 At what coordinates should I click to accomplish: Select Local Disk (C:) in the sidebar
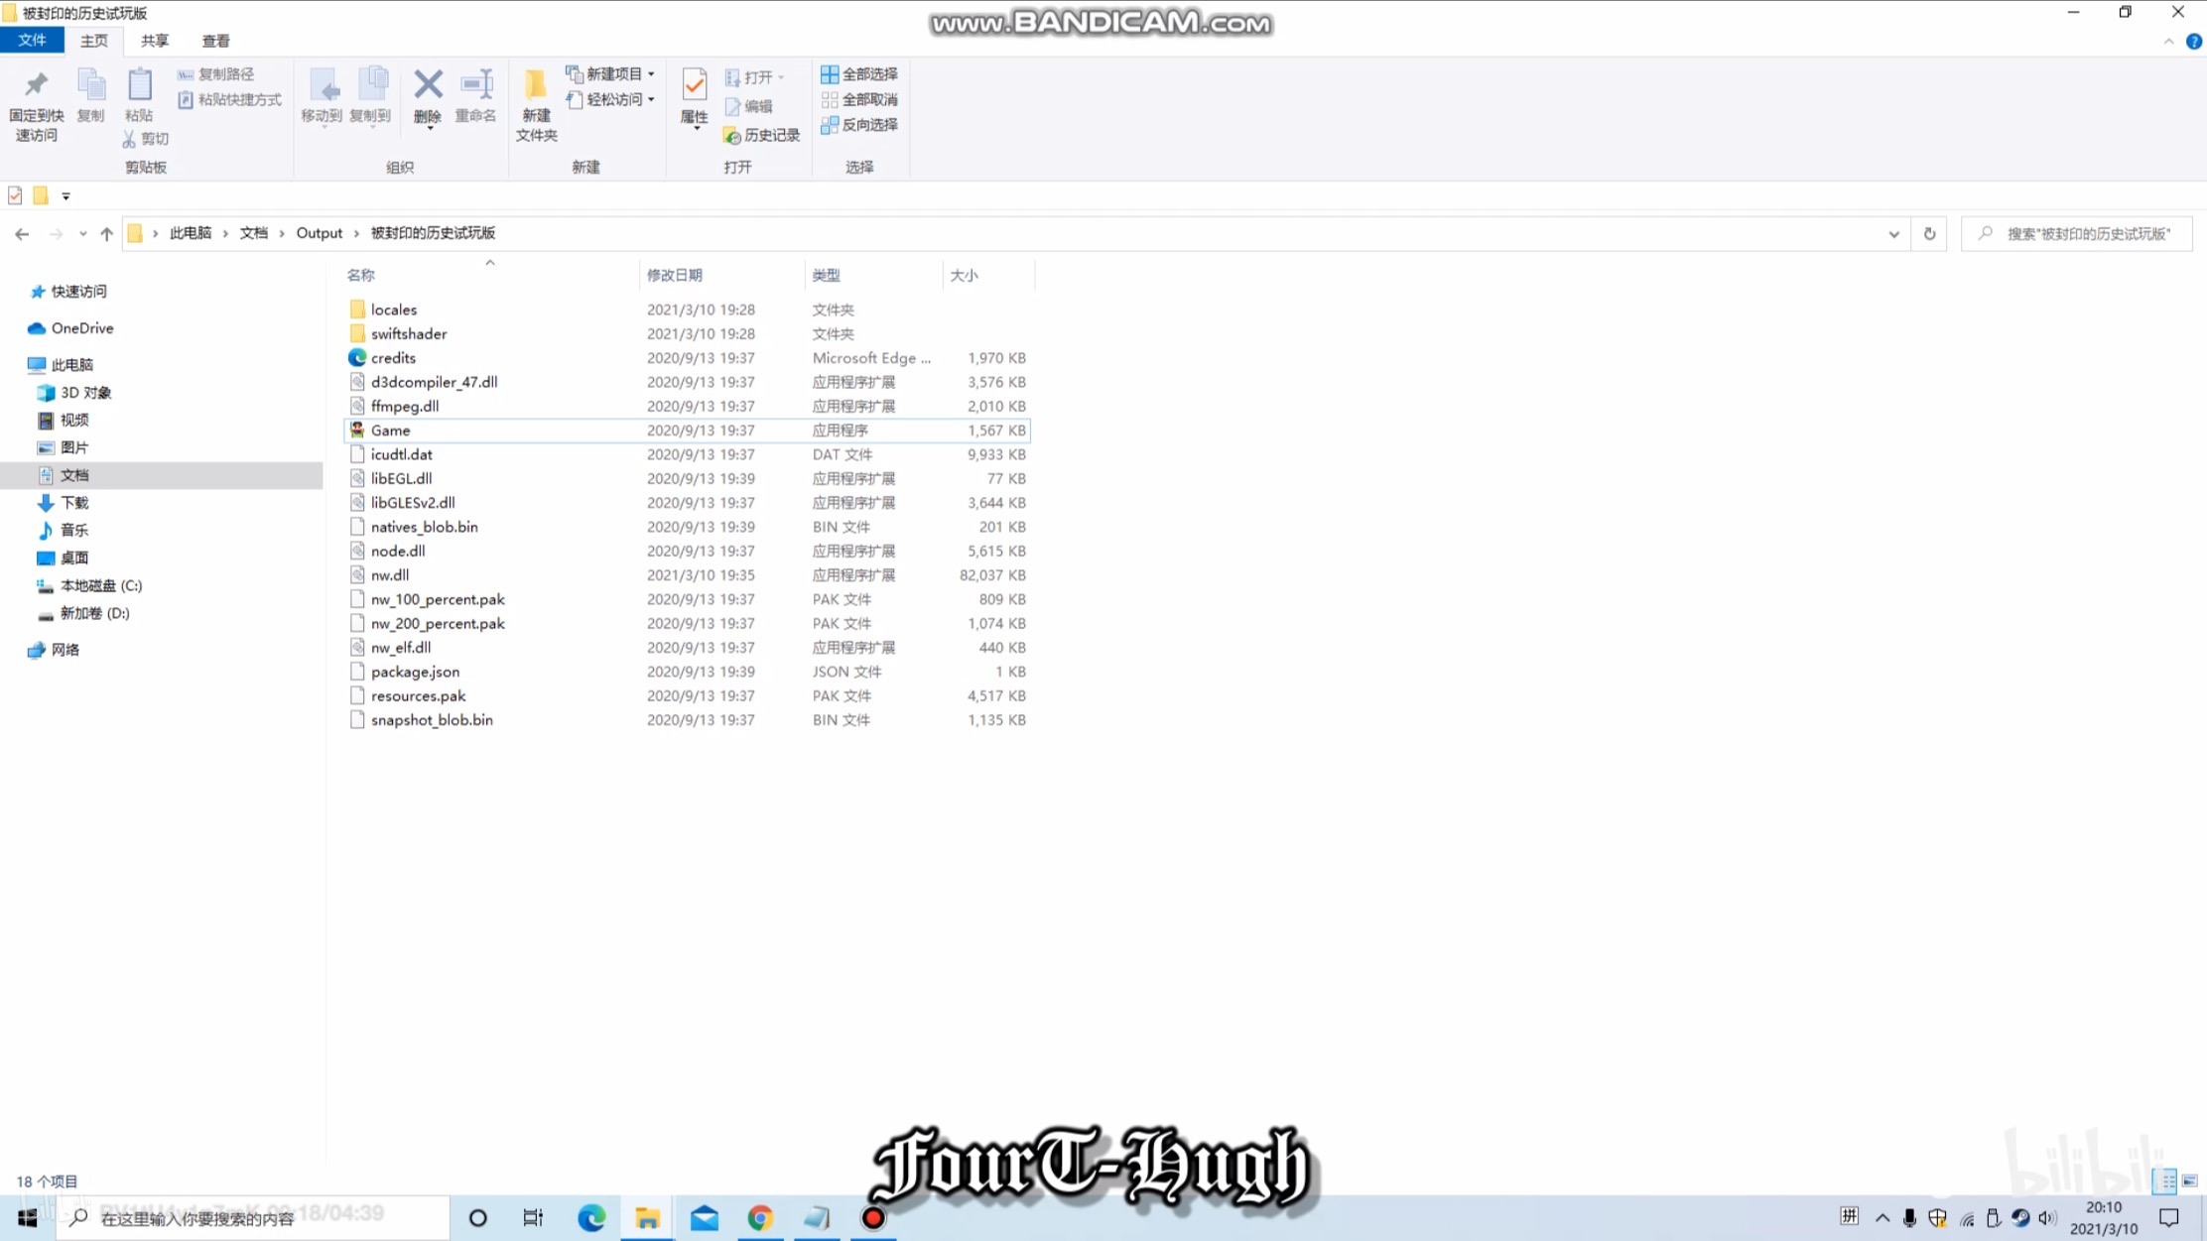89,586
